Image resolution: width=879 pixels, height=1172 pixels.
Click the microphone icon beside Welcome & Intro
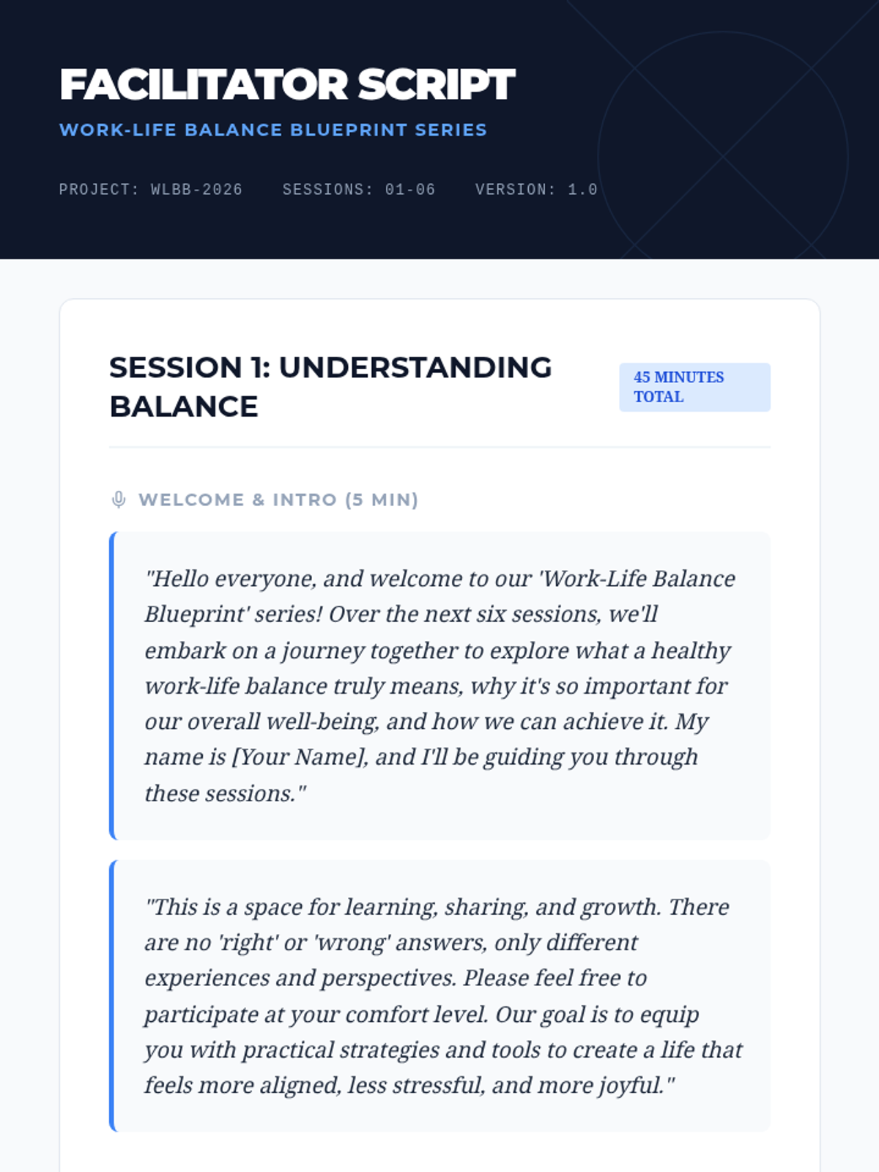click(x=118, y=500)
